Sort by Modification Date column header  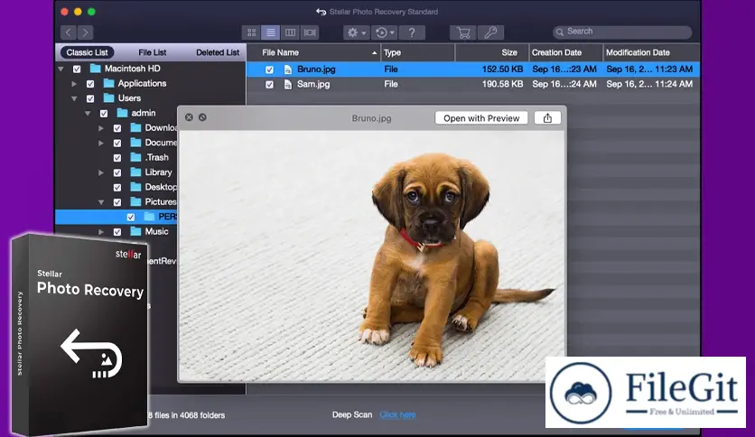point(651,52)
